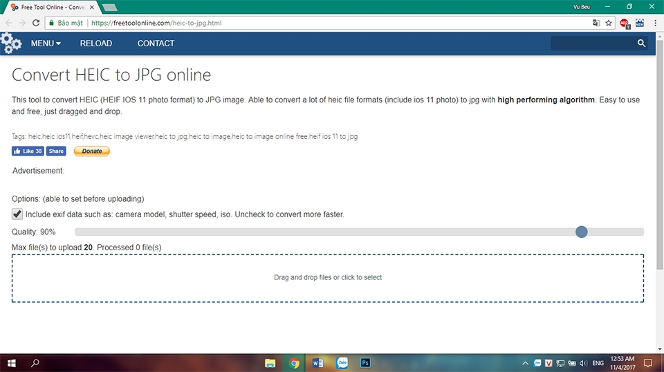664x372 pixels.
Task: Open the Windows Start menu
Action: click(x=12, y=363)
